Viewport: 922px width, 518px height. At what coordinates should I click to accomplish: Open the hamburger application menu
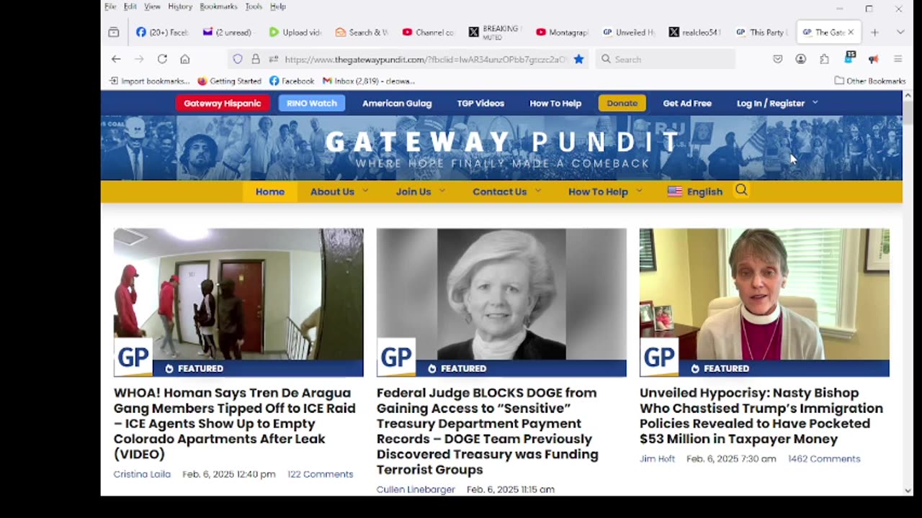pos(898,59)
